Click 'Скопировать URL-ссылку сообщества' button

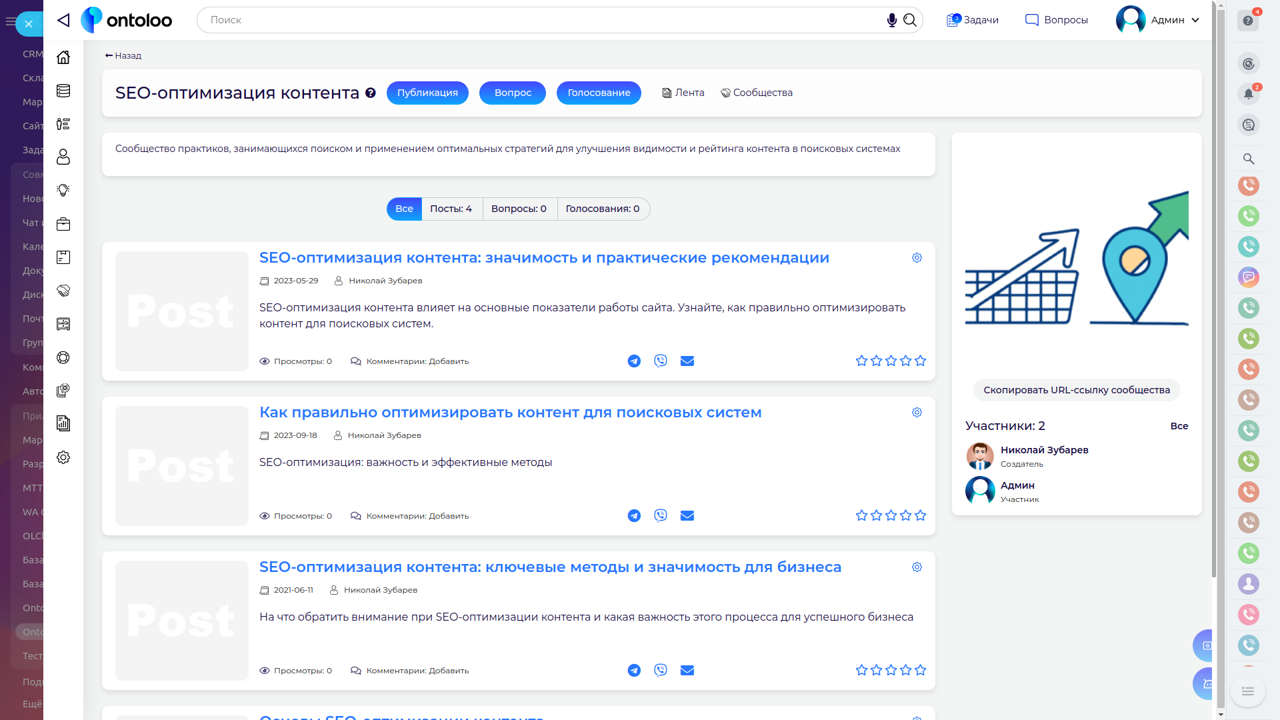pyautogui.click(x=1076, y=390)
